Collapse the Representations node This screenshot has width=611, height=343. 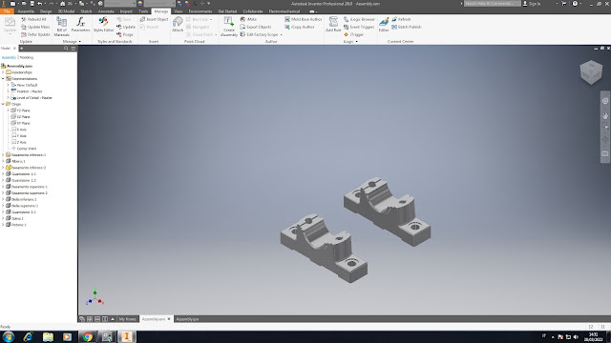3,78
